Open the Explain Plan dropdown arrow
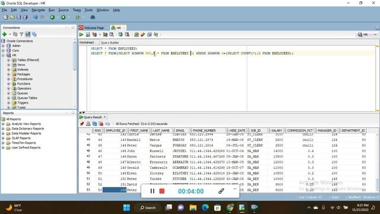 click(x=100, y=34)
